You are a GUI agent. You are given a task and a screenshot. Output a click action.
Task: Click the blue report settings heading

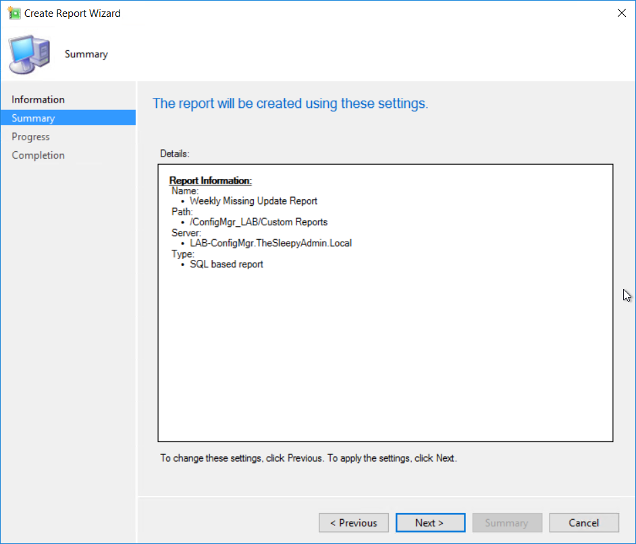[x=290, y=103]
